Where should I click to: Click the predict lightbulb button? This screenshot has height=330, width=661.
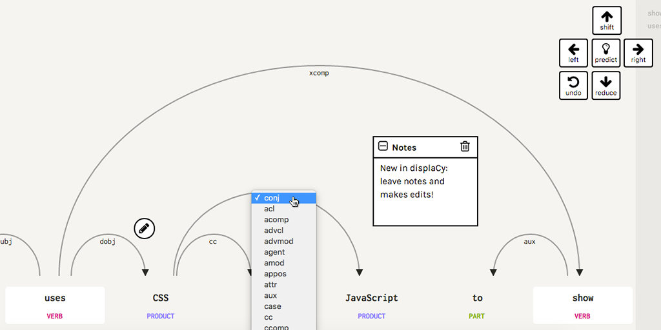tap(605, 53)
